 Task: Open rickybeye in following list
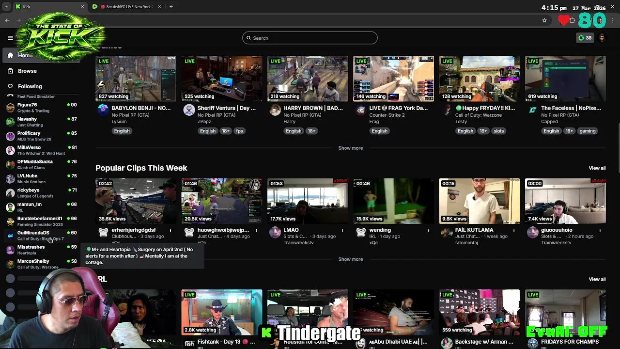click(x=41, y=193)
